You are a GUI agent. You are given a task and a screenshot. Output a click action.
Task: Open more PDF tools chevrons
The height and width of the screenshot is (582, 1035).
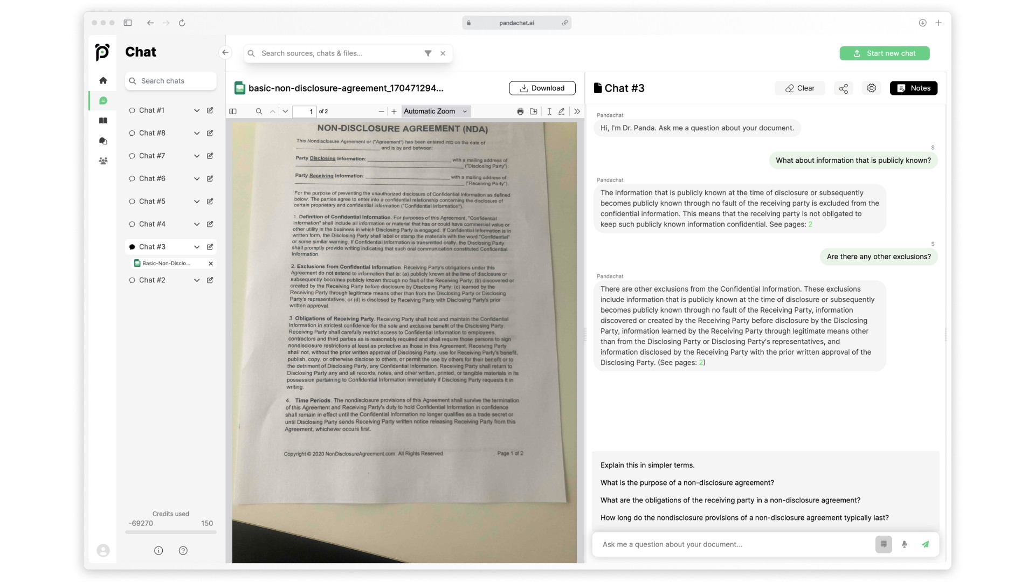pyautogui.click(x=577, y=112)
